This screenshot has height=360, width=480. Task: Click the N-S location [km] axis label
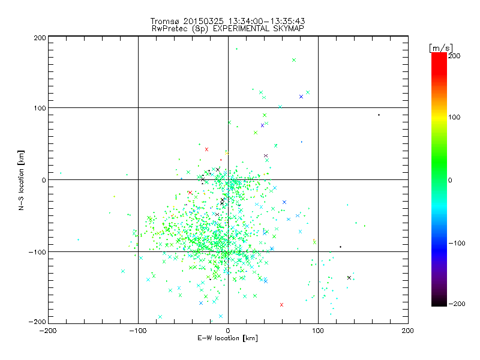[x=21, y=180]
